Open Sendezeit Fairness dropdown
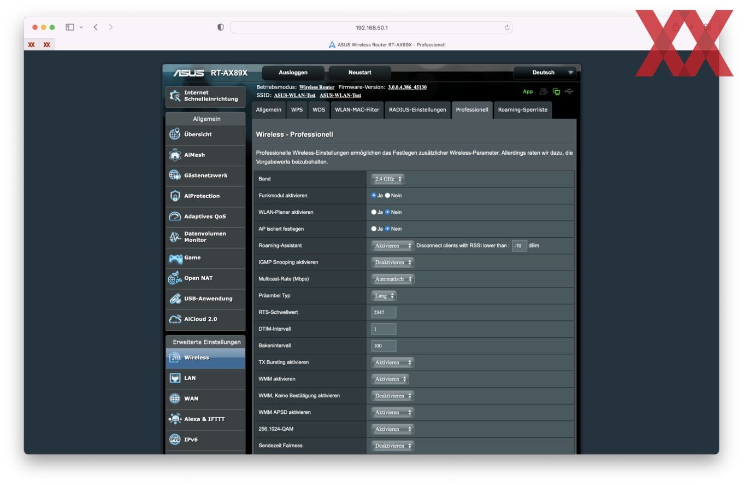This screenshot has width=743, height=486. 392,446
